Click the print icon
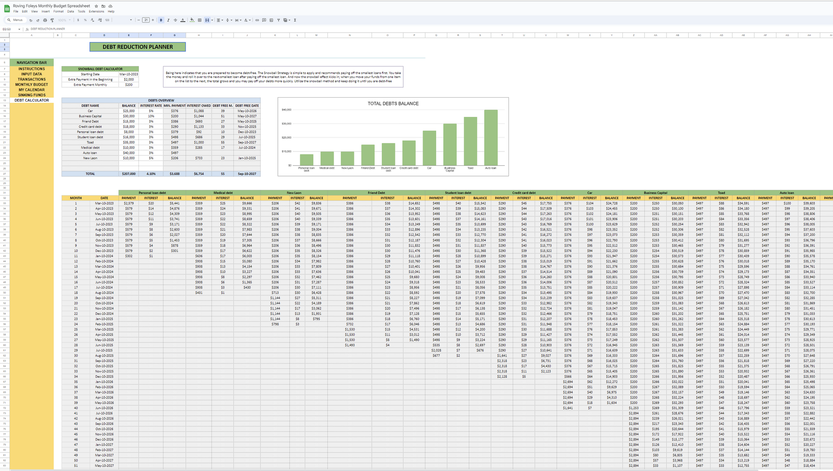 coord(45,20)
